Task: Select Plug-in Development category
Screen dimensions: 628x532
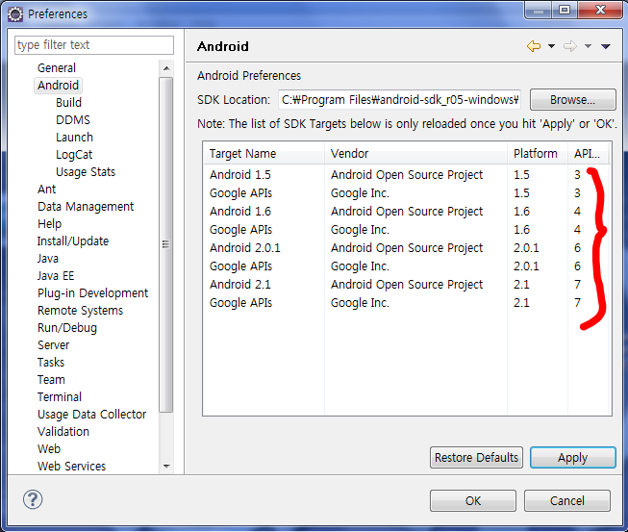Action: (x=92, y=292)
